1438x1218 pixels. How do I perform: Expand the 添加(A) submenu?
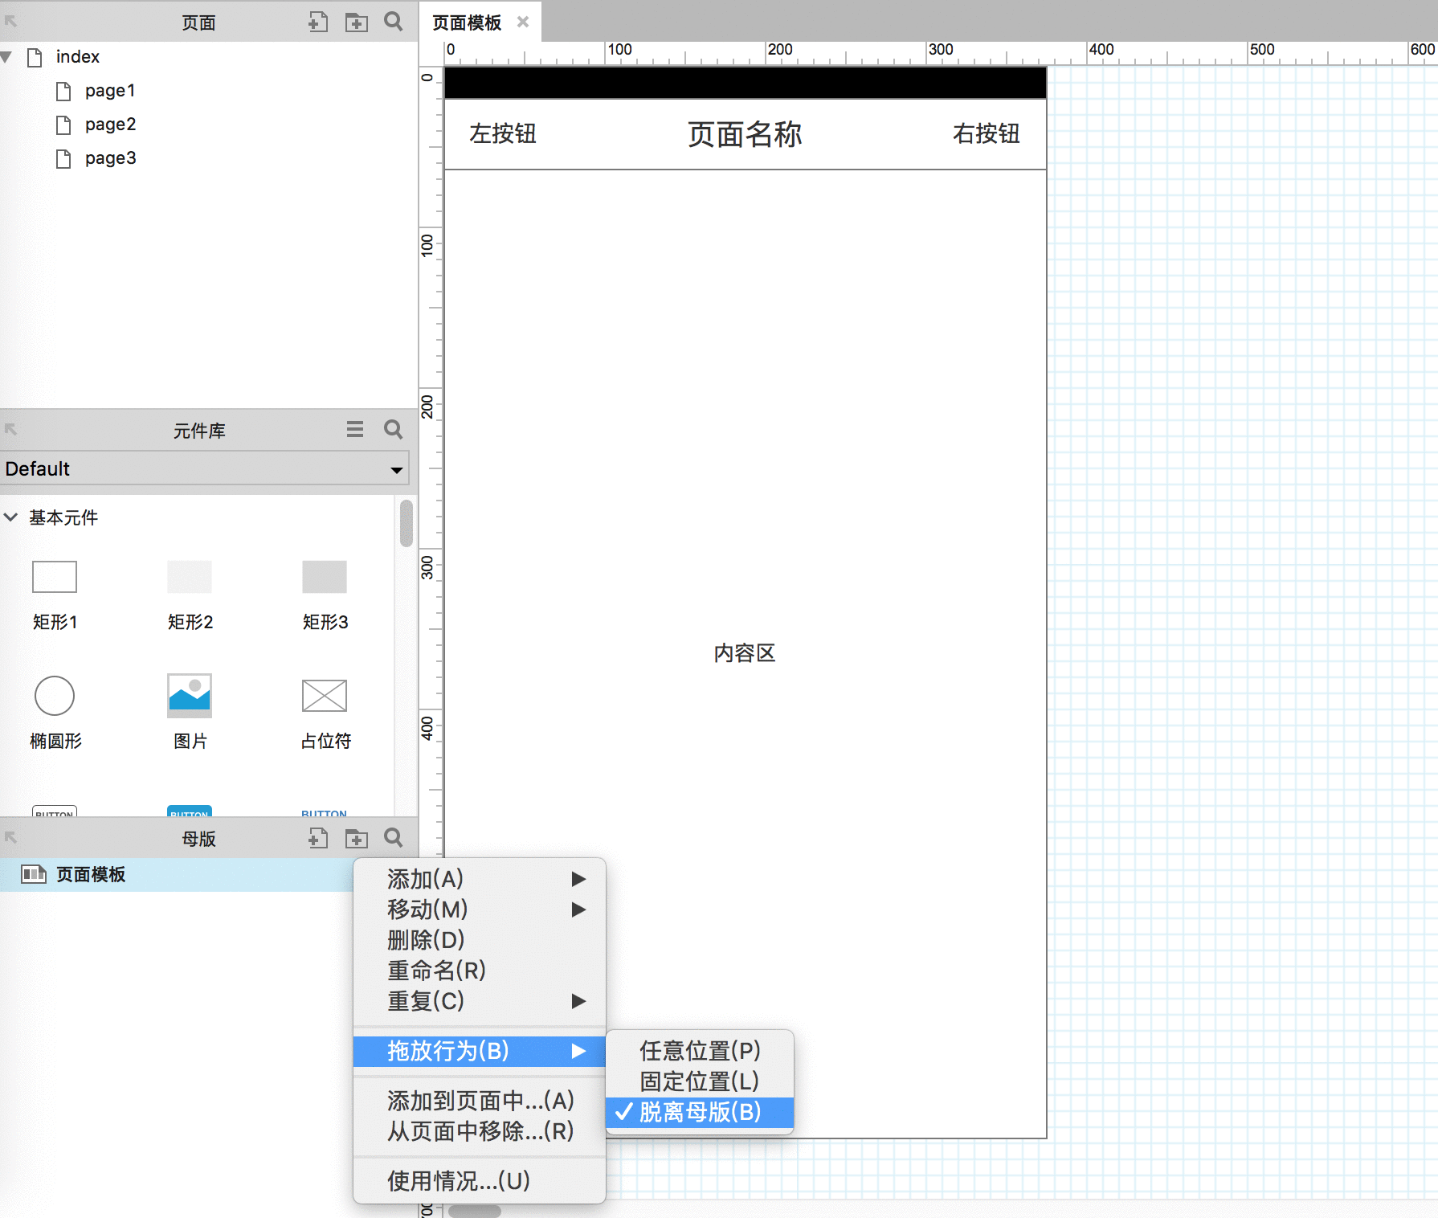point(479,879)
